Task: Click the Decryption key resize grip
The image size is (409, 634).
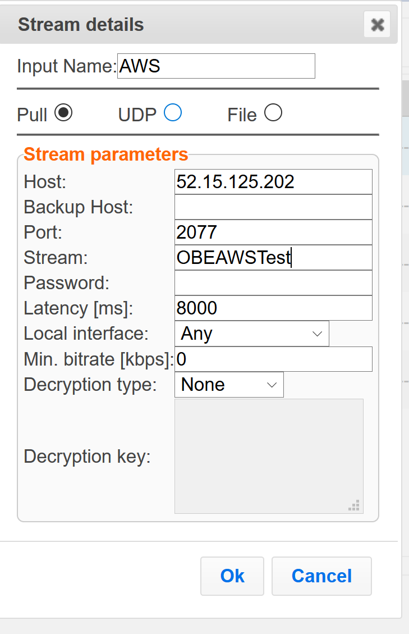Action: click(354, 505)
